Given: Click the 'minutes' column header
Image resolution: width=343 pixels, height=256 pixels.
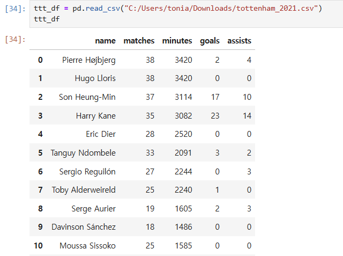Looking at the screenshot, I should tap(177, 41).
